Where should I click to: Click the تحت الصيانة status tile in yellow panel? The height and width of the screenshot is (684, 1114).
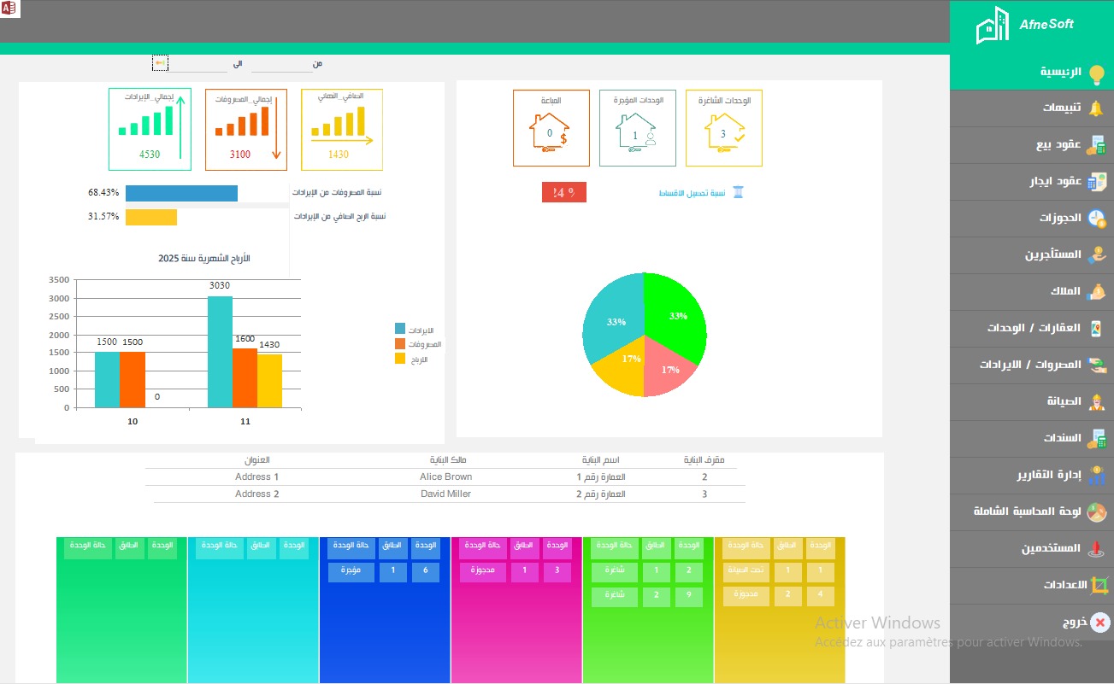(746, 572)
